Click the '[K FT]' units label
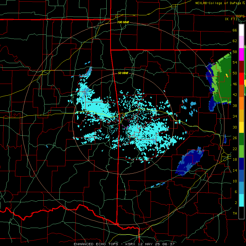This screenshot has width=246, height=246. pos(231,19)
